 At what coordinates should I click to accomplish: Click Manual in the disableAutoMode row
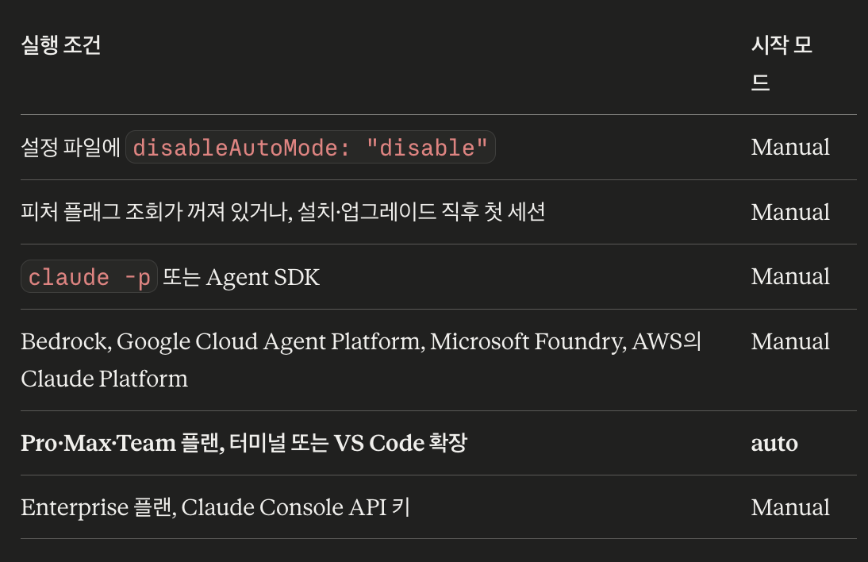click(x=790, y=148)
